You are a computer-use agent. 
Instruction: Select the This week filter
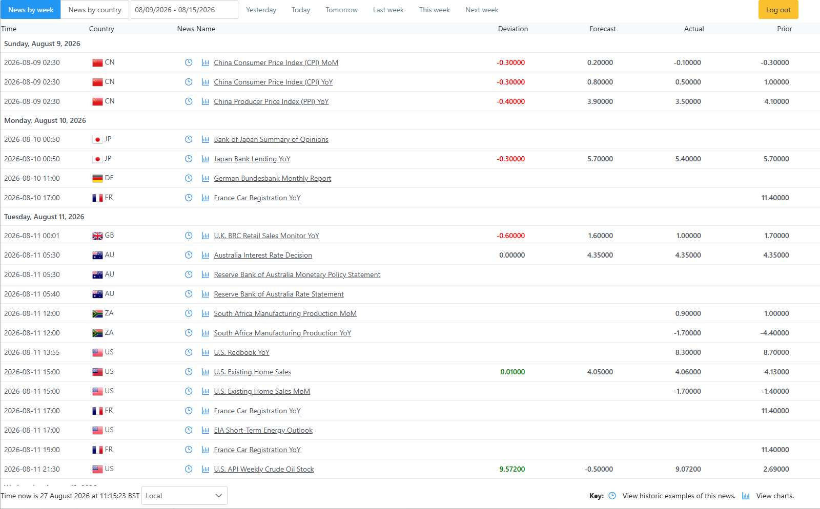click(435, 10)
